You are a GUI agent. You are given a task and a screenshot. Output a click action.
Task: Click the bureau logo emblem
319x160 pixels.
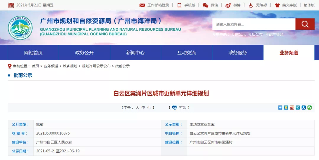coord(20,28)
